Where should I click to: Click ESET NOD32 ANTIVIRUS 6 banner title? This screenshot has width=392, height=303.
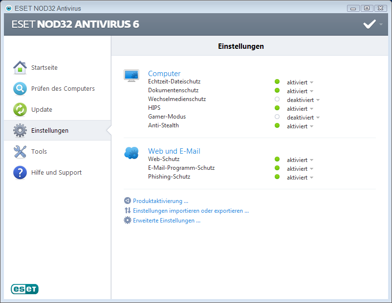pos(75,24)
